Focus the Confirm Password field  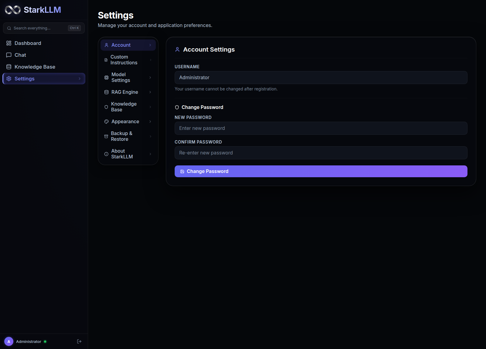point(321,153)
